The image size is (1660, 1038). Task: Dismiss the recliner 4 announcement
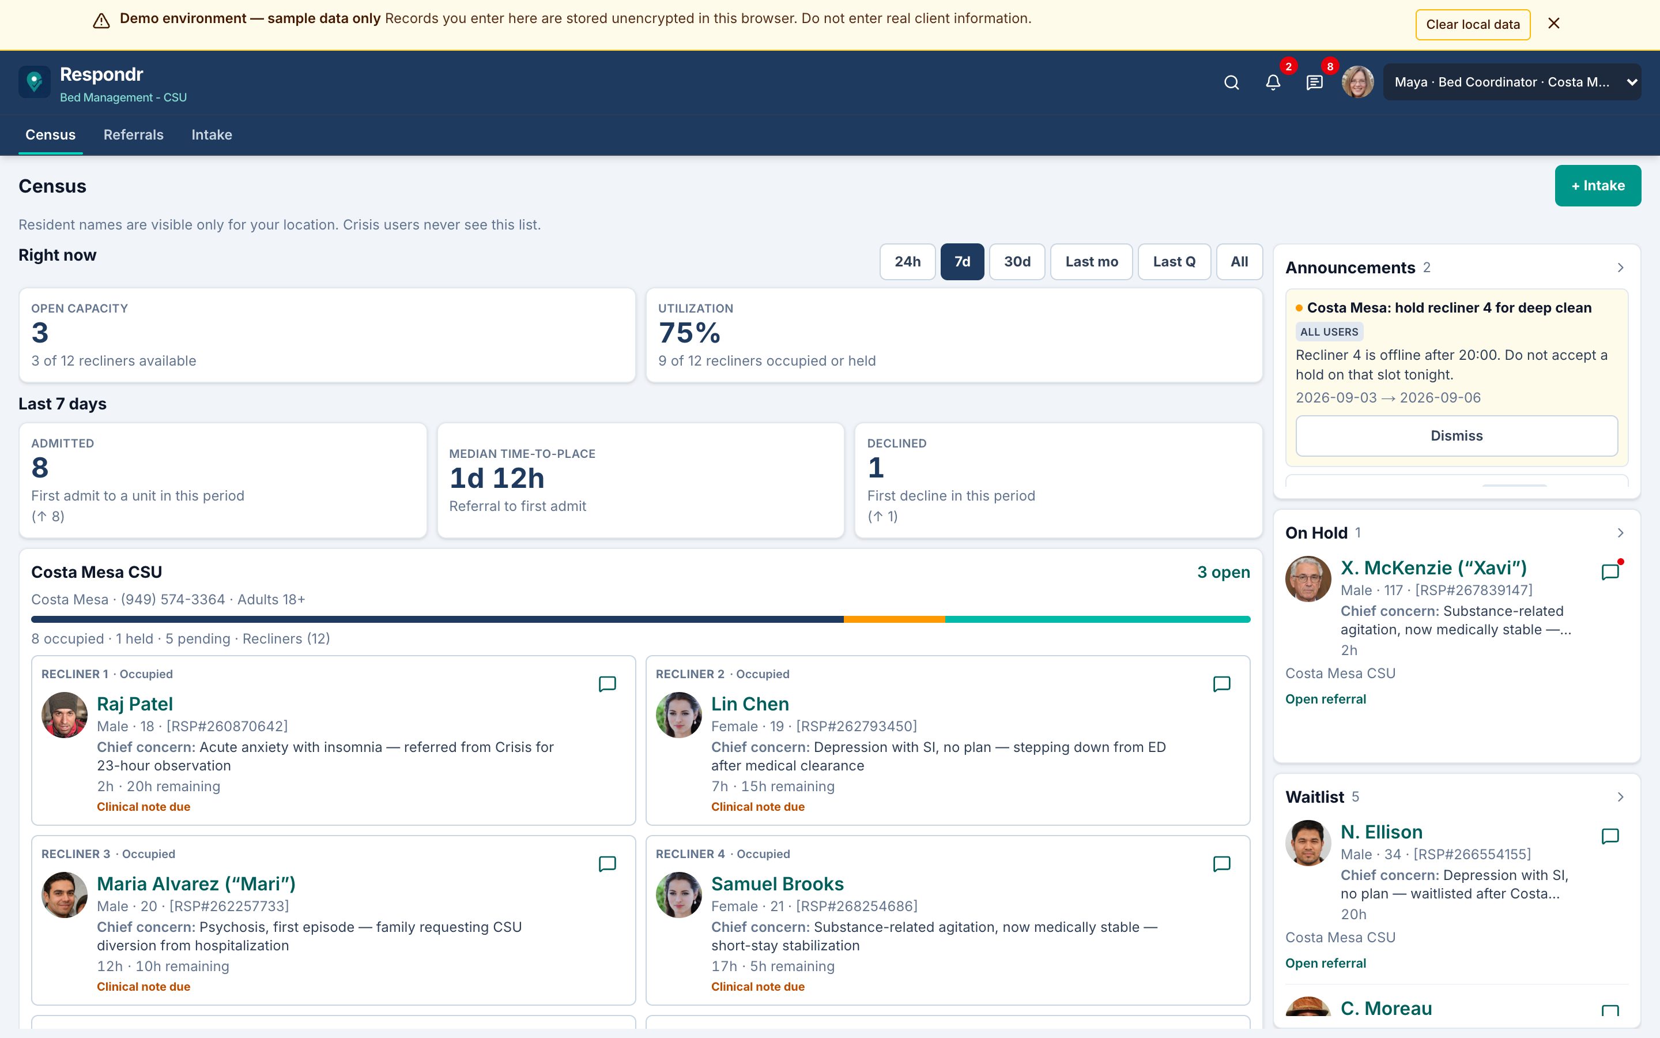tap(1457, 436)
